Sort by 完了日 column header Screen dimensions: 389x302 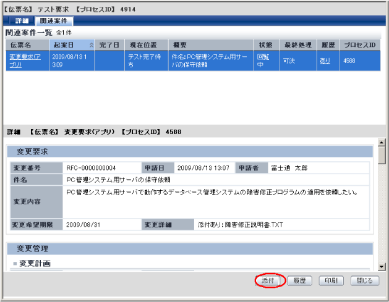[x=109, y=45]
